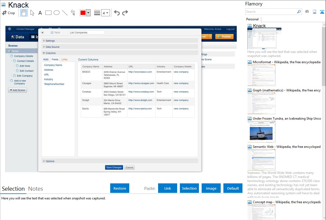The width and height of the screenshot is (326, 220).
Task: Switch to the Notes tab
Action: pyautogui.click(x=36, y=189)
